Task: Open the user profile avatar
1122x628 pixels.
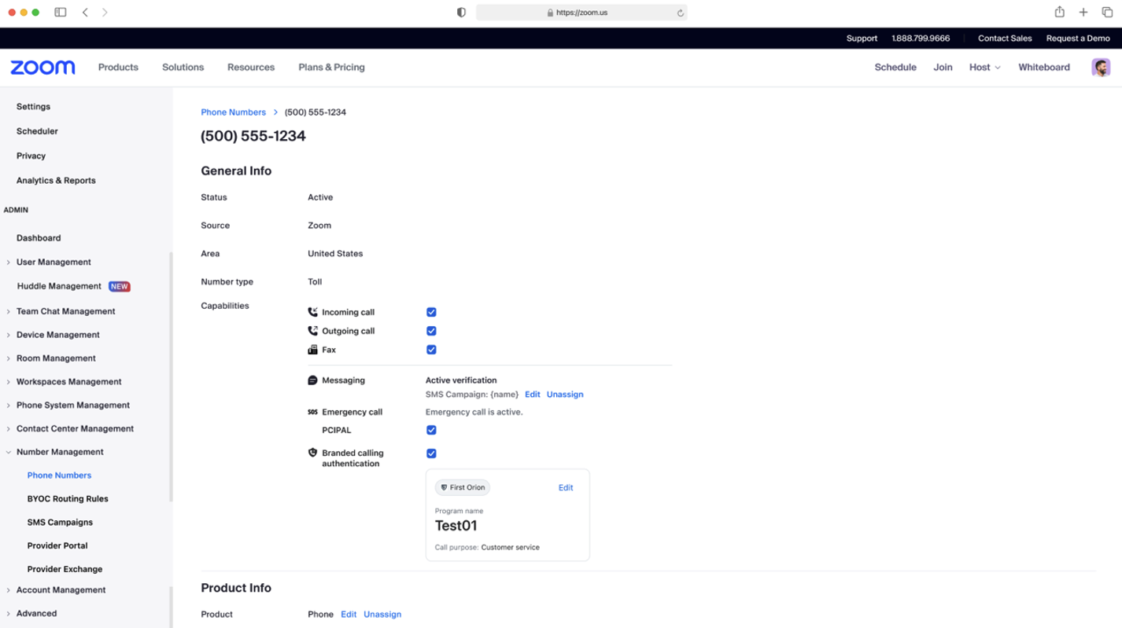Action: [1101, 68]
